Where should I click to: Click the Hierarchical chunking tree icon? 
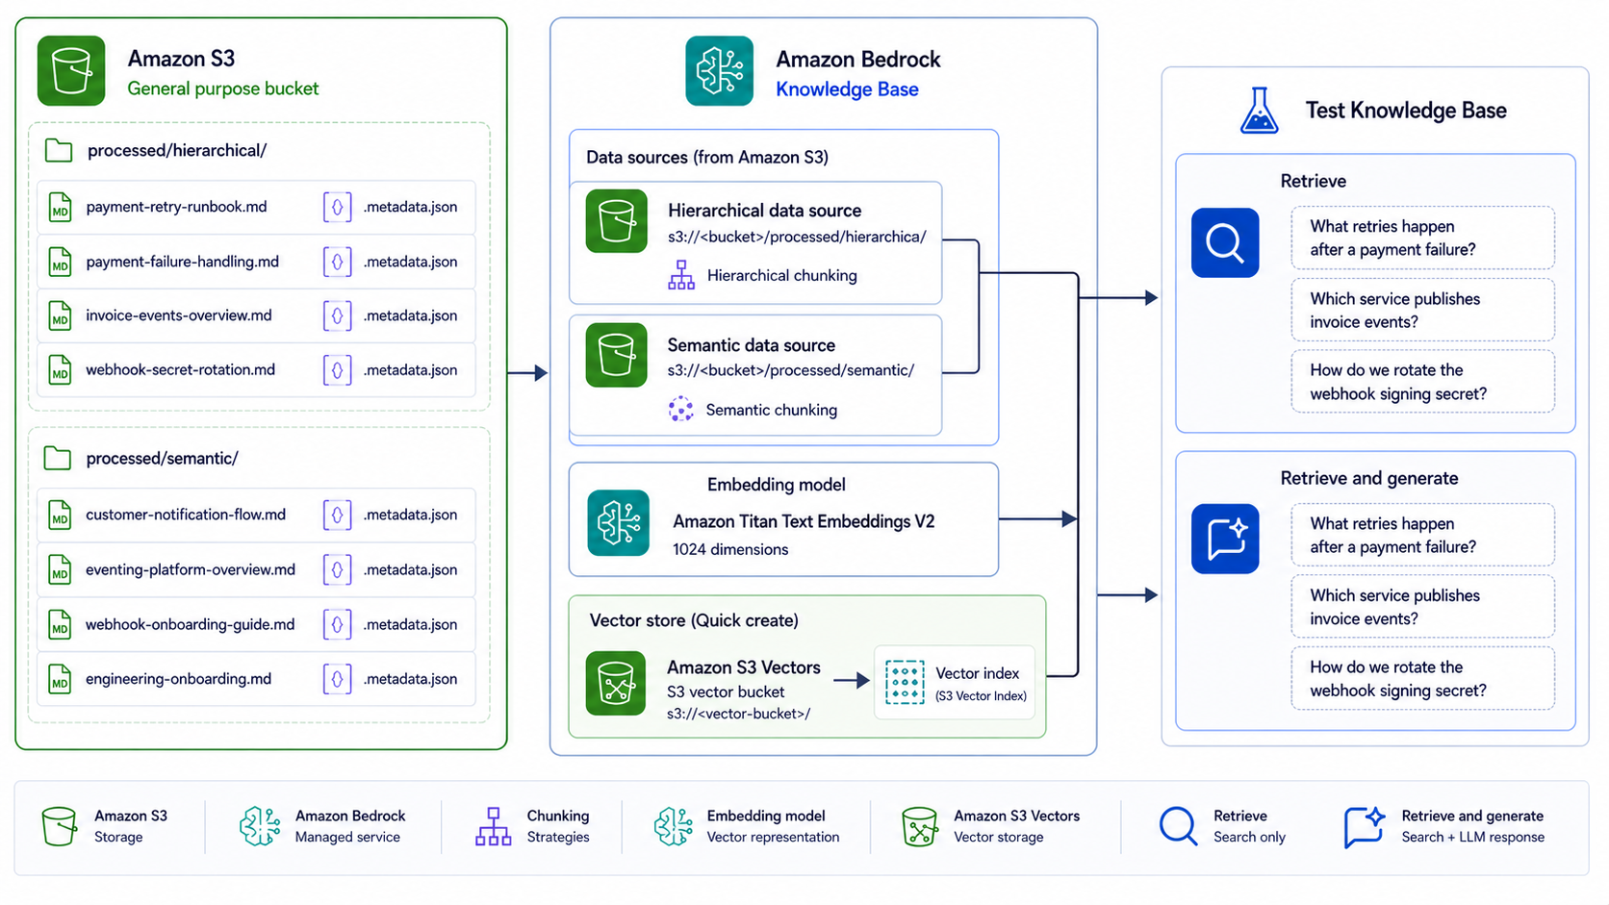tap(681, 275)
